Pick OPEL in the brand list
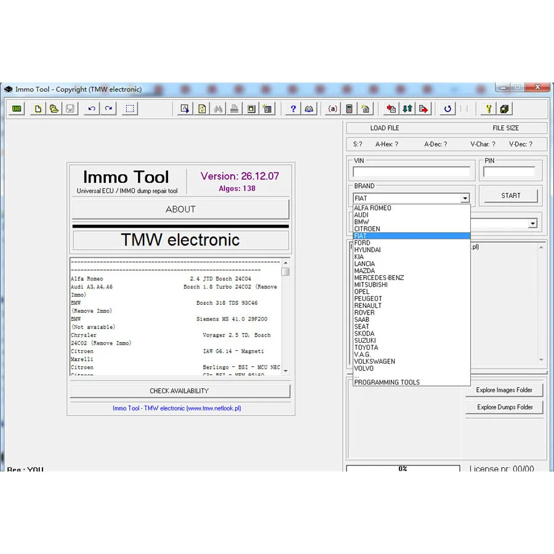Image resolution: width=554 pixels, height=554 pixels. [412, 292]
